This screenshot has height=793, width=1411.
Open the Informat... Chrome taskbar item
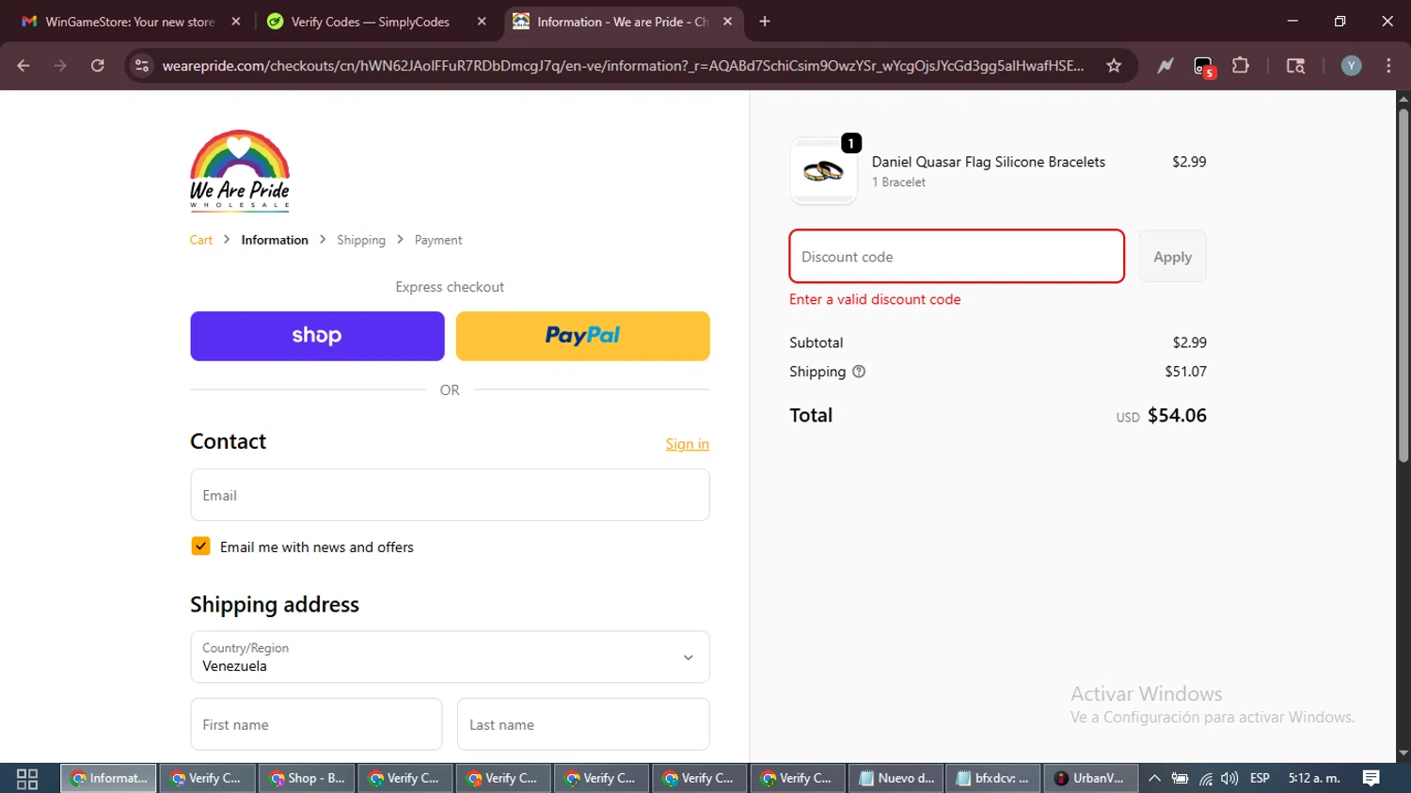pyautogui.click(x=109, y=779)
